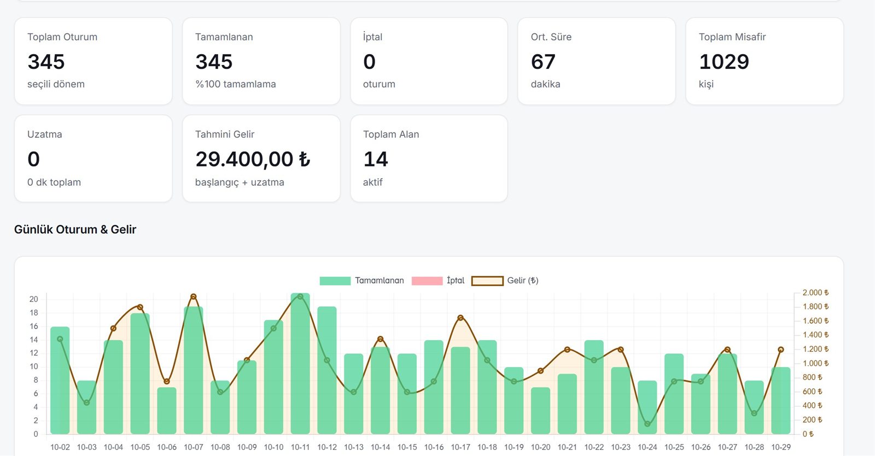Click the 345 value above '%100 tamamlama'
Image resolution: width=875 pixels, height=456 pixels.
[214, 62]
